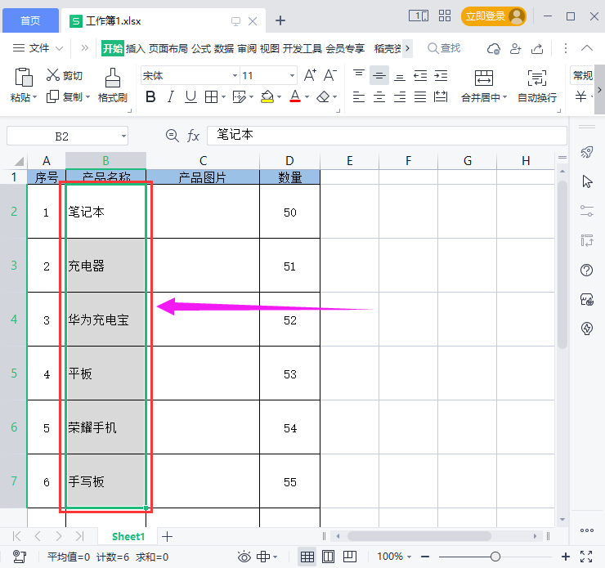Center text horizontally

coord(379,96)
